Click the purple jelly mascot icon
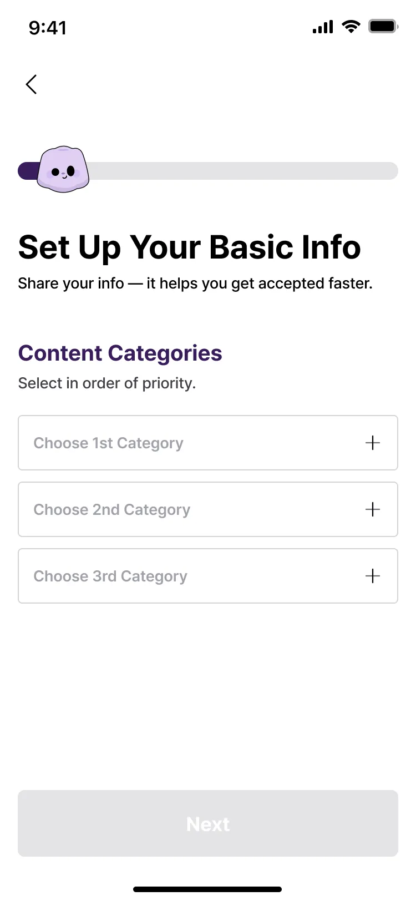Viewport: 416px width, 901px height. [x=63, y=170]
